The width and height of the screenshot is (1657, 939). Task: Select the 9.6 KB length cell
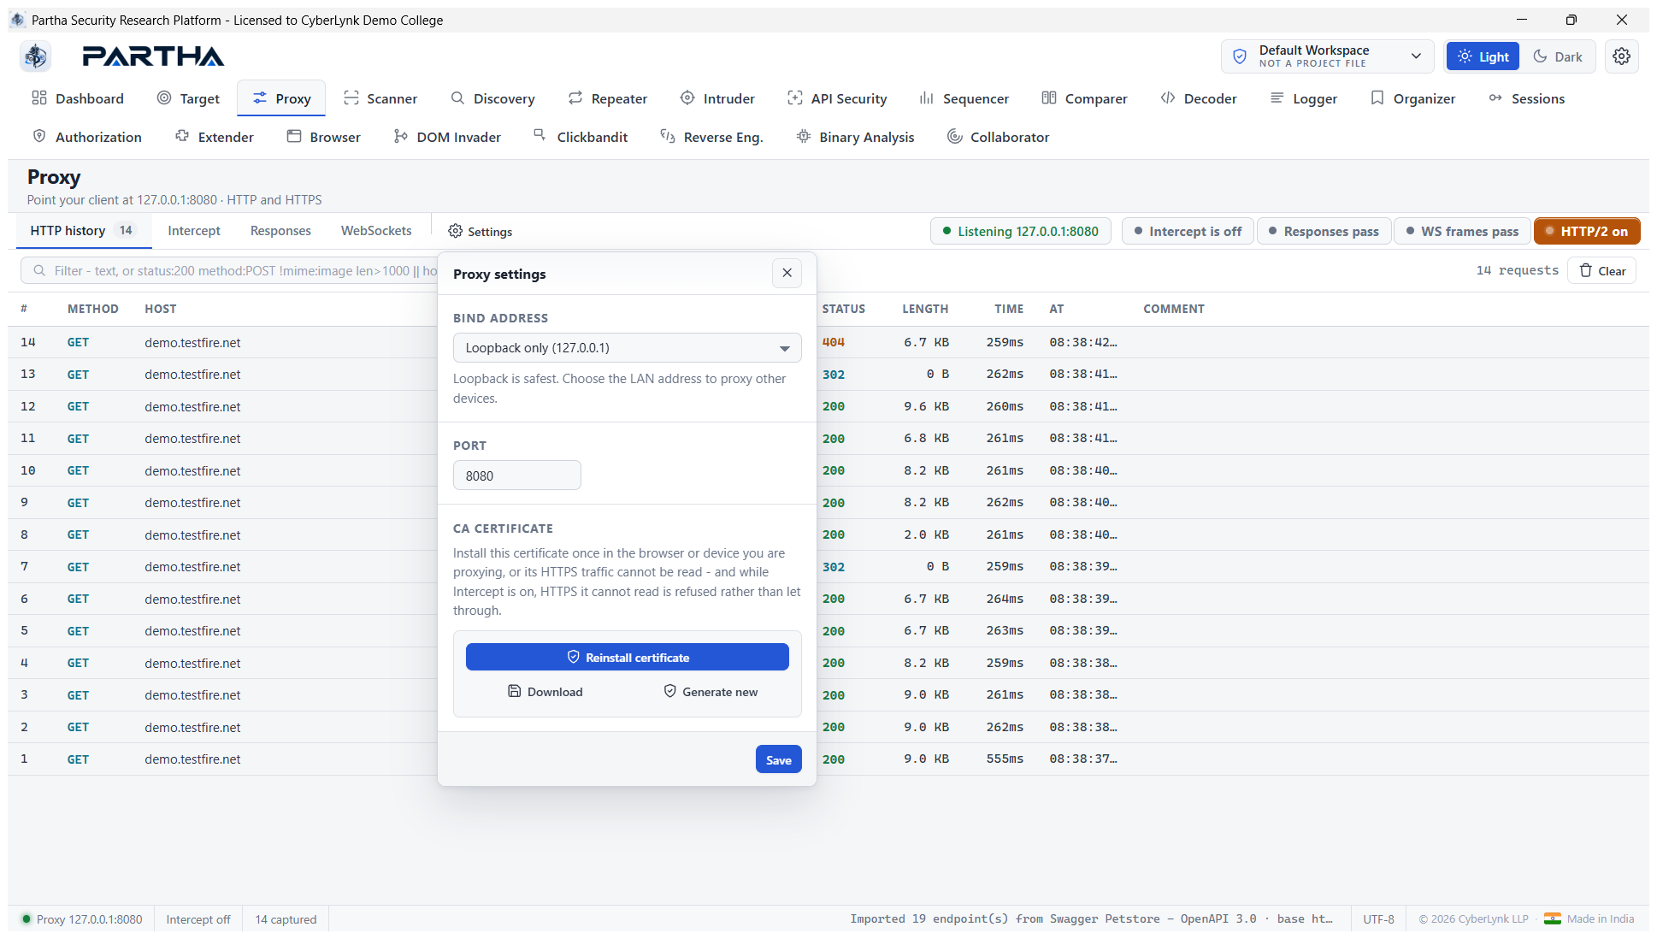point(926,406)
